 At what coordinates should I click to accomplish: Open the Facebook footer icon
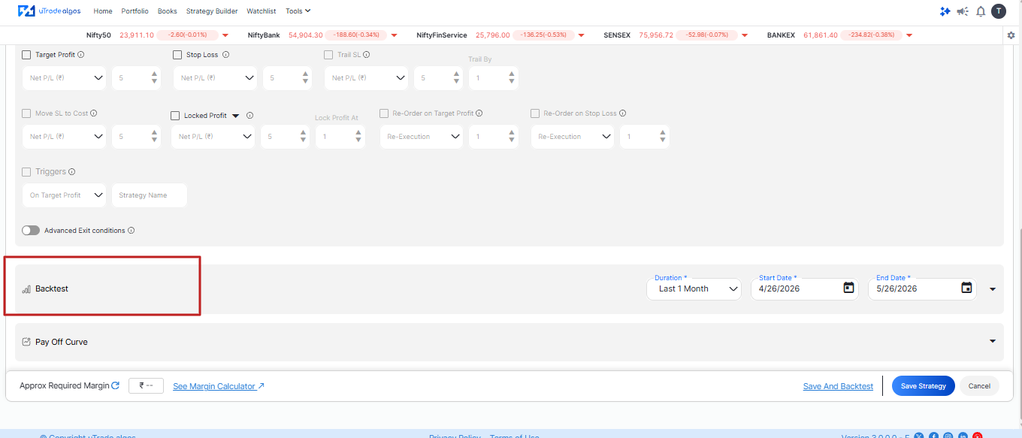[x=933, y=436]
